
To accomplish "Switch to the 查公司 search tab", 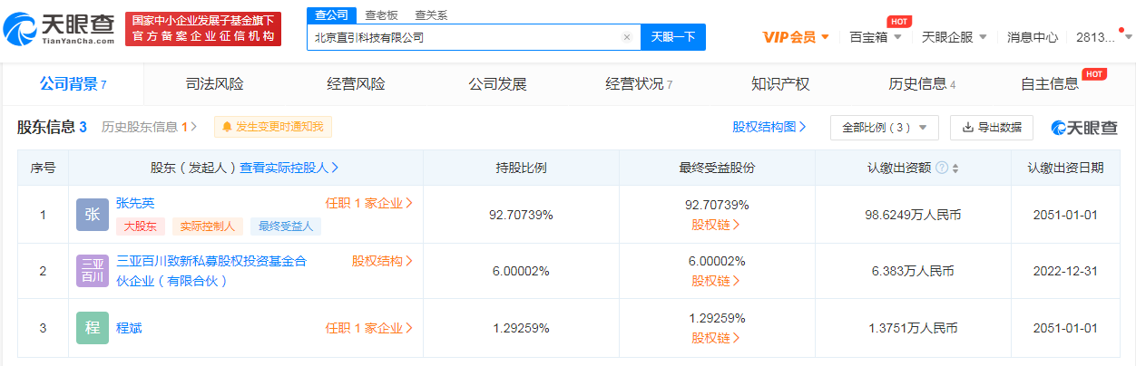I will click(x=330, y=14).
